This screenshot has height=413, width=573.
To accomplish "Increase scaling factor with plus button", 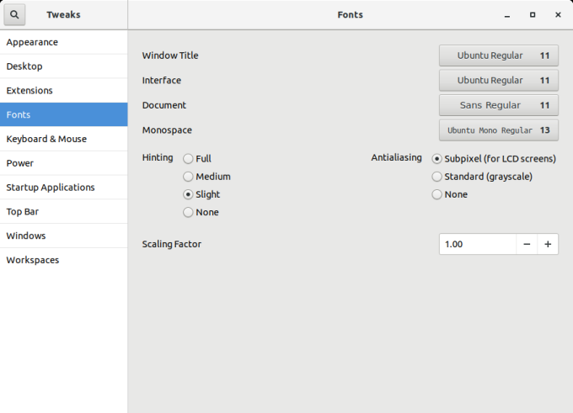I will tap(548, 244).
